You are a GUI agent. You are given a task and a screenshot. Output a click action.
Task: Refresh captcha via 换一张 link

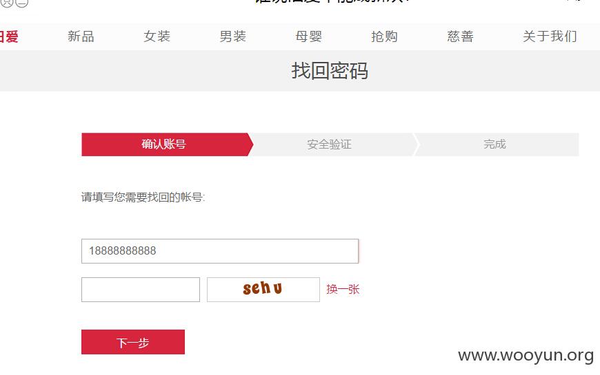(343, 289)
